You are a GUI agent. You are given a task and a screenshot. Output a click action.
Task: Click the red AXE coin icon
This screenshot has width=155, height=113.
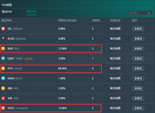(3, 98)
